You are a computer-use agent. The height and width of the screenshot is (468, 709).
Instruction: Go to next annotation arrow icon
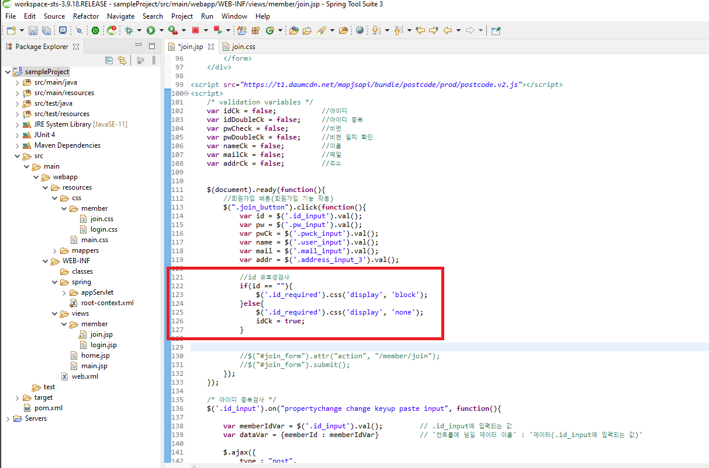point(375,30)
